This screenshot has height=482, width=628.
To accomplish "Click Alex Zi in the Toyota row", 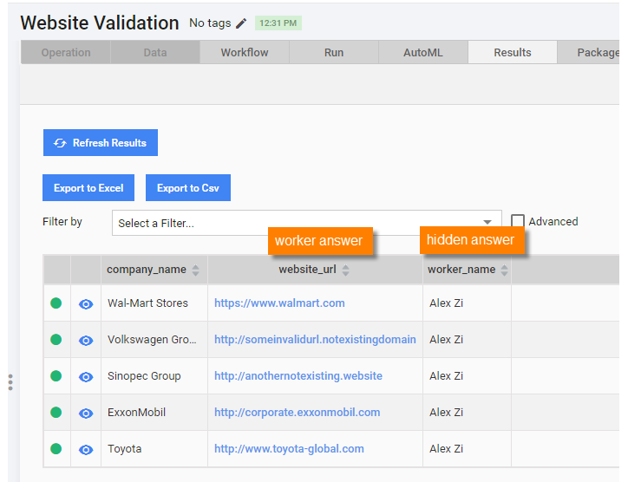I will (x=446, y=449).
